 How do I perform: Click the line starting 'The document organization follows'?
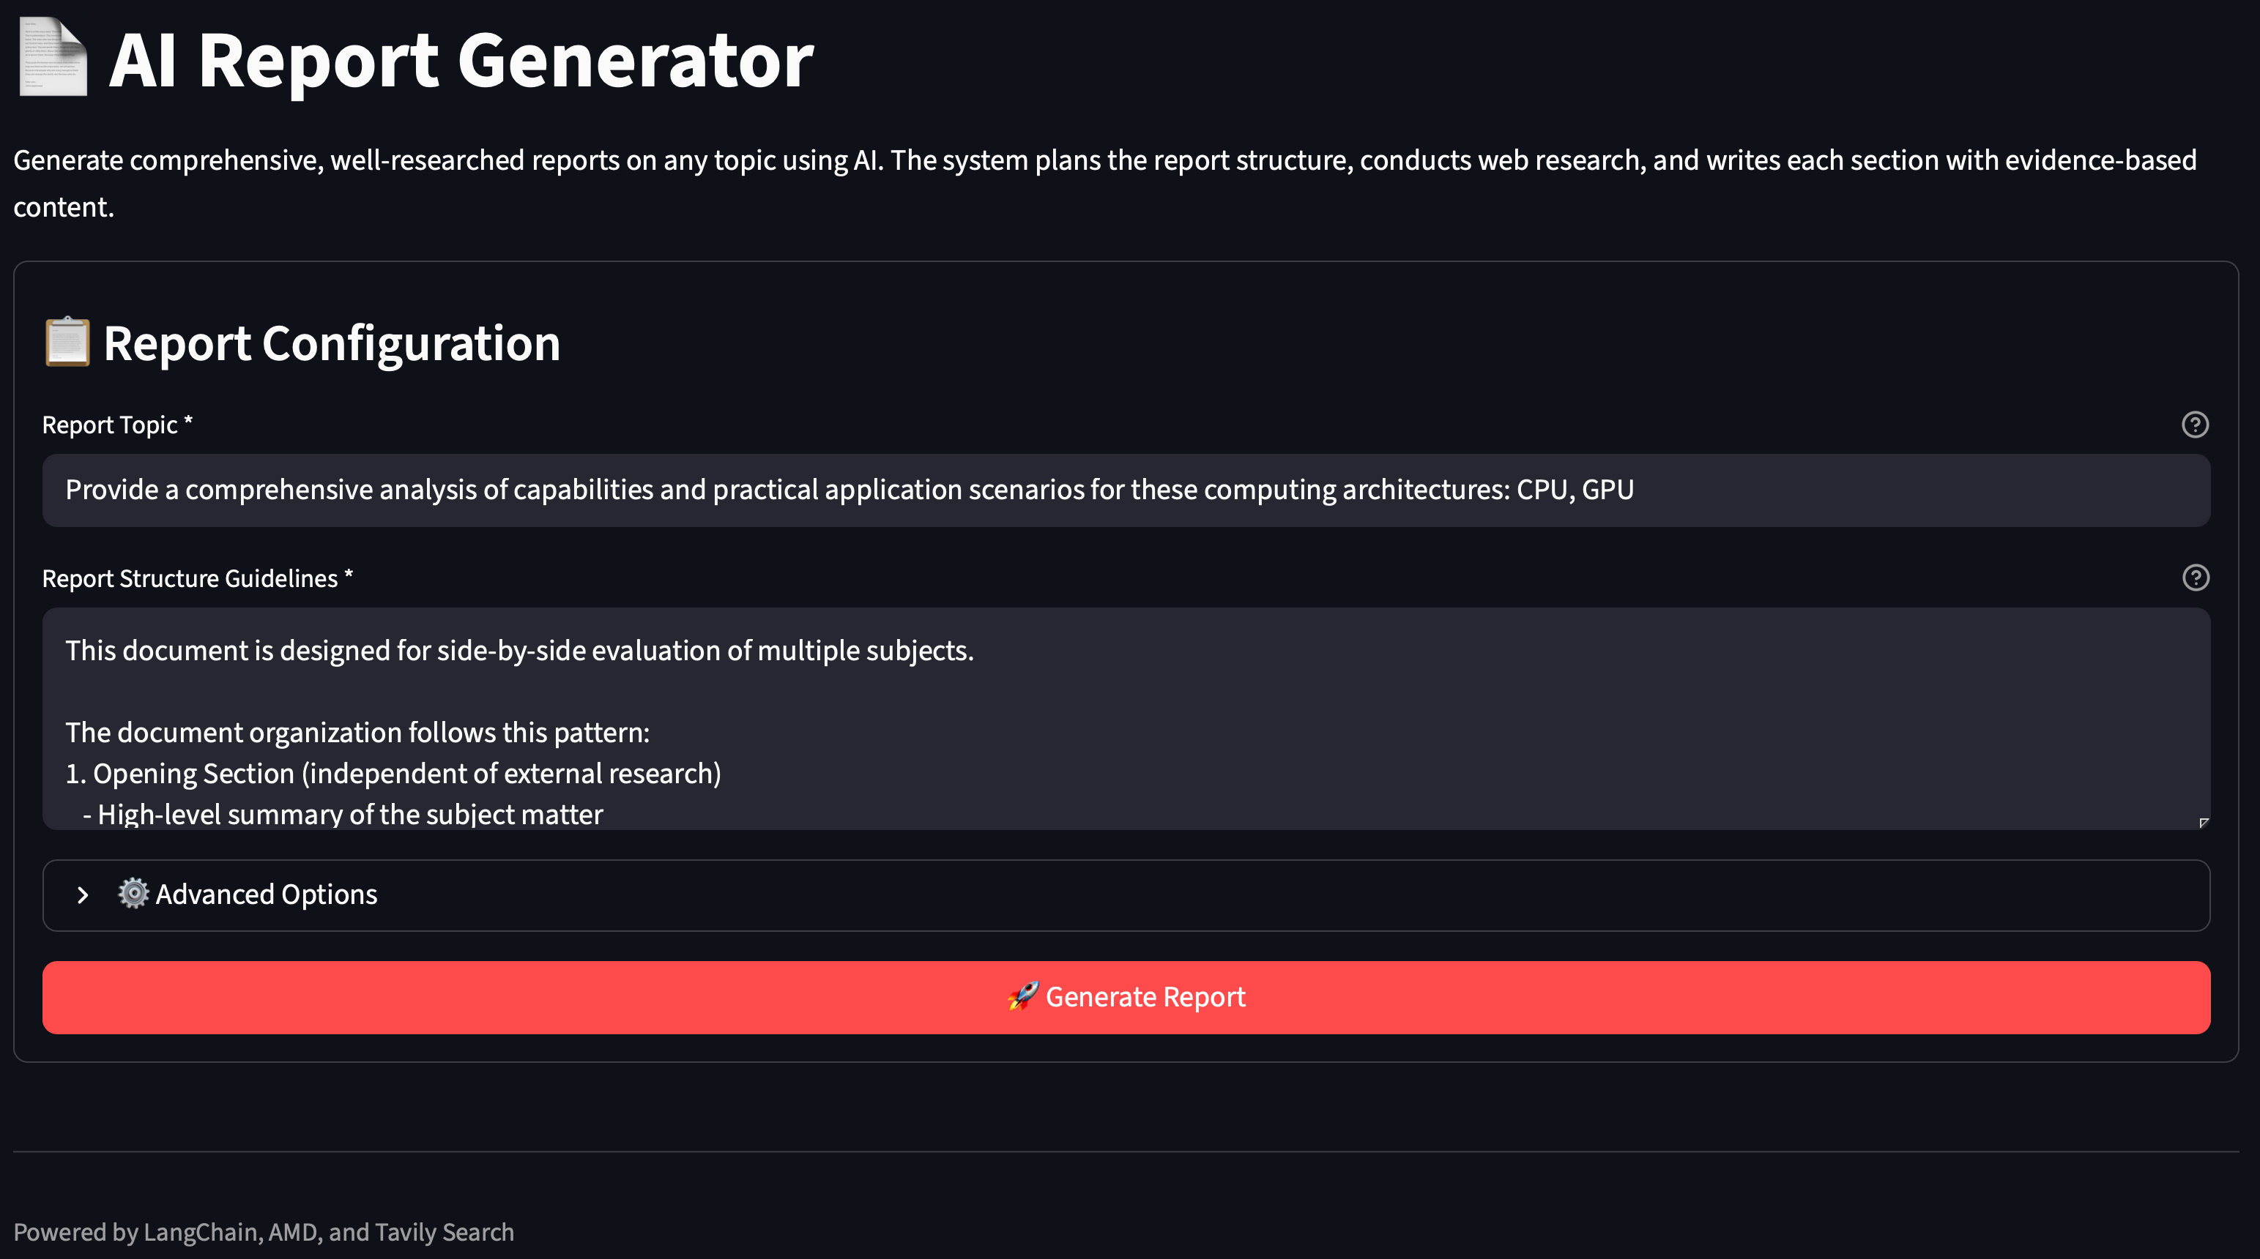(x=358, y=732)
